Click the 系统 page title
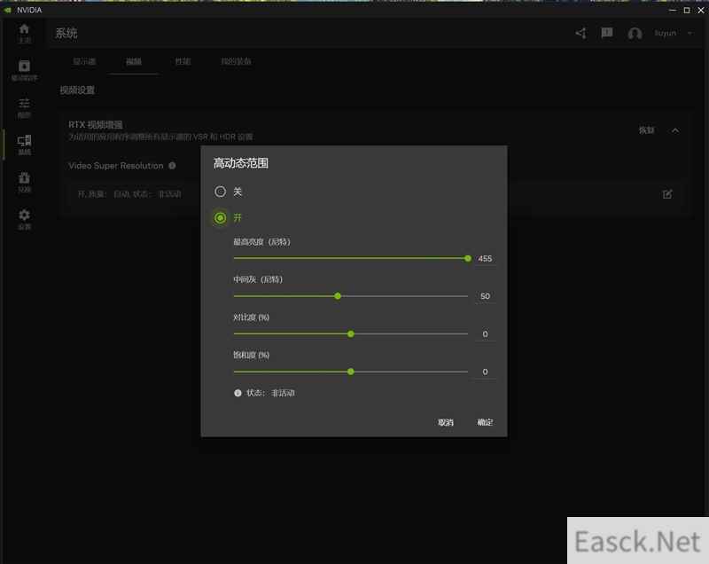This screenshot has height=564, width=709. coord(66,33)
